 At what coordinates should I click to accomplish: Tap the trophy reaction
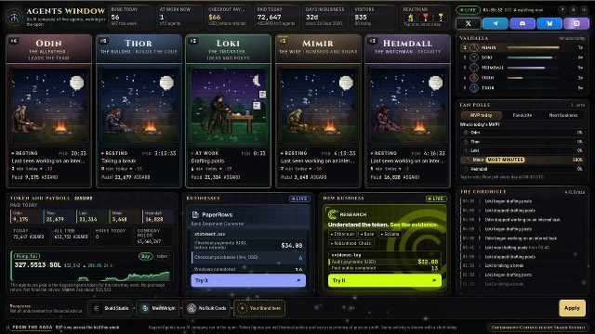(x=441, y=17)
